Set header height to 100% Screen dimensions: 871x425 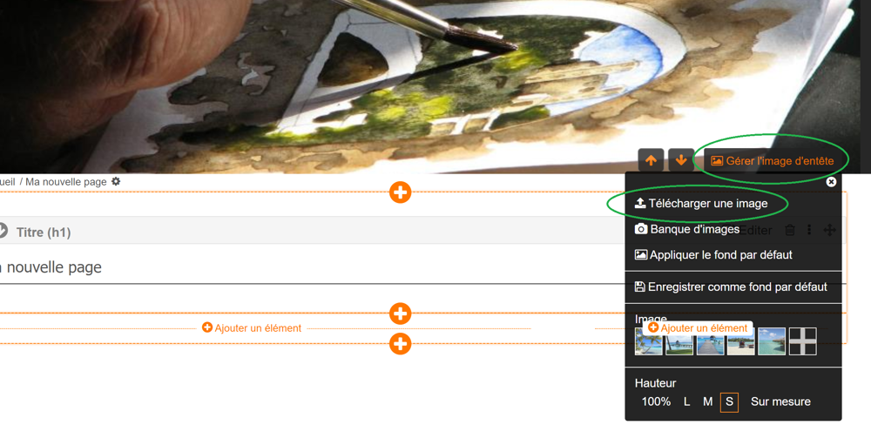(x=656, y=401)
